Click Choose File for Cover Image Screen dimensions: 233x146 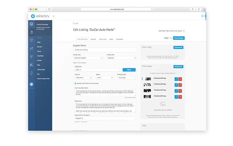tap(178, 48)
